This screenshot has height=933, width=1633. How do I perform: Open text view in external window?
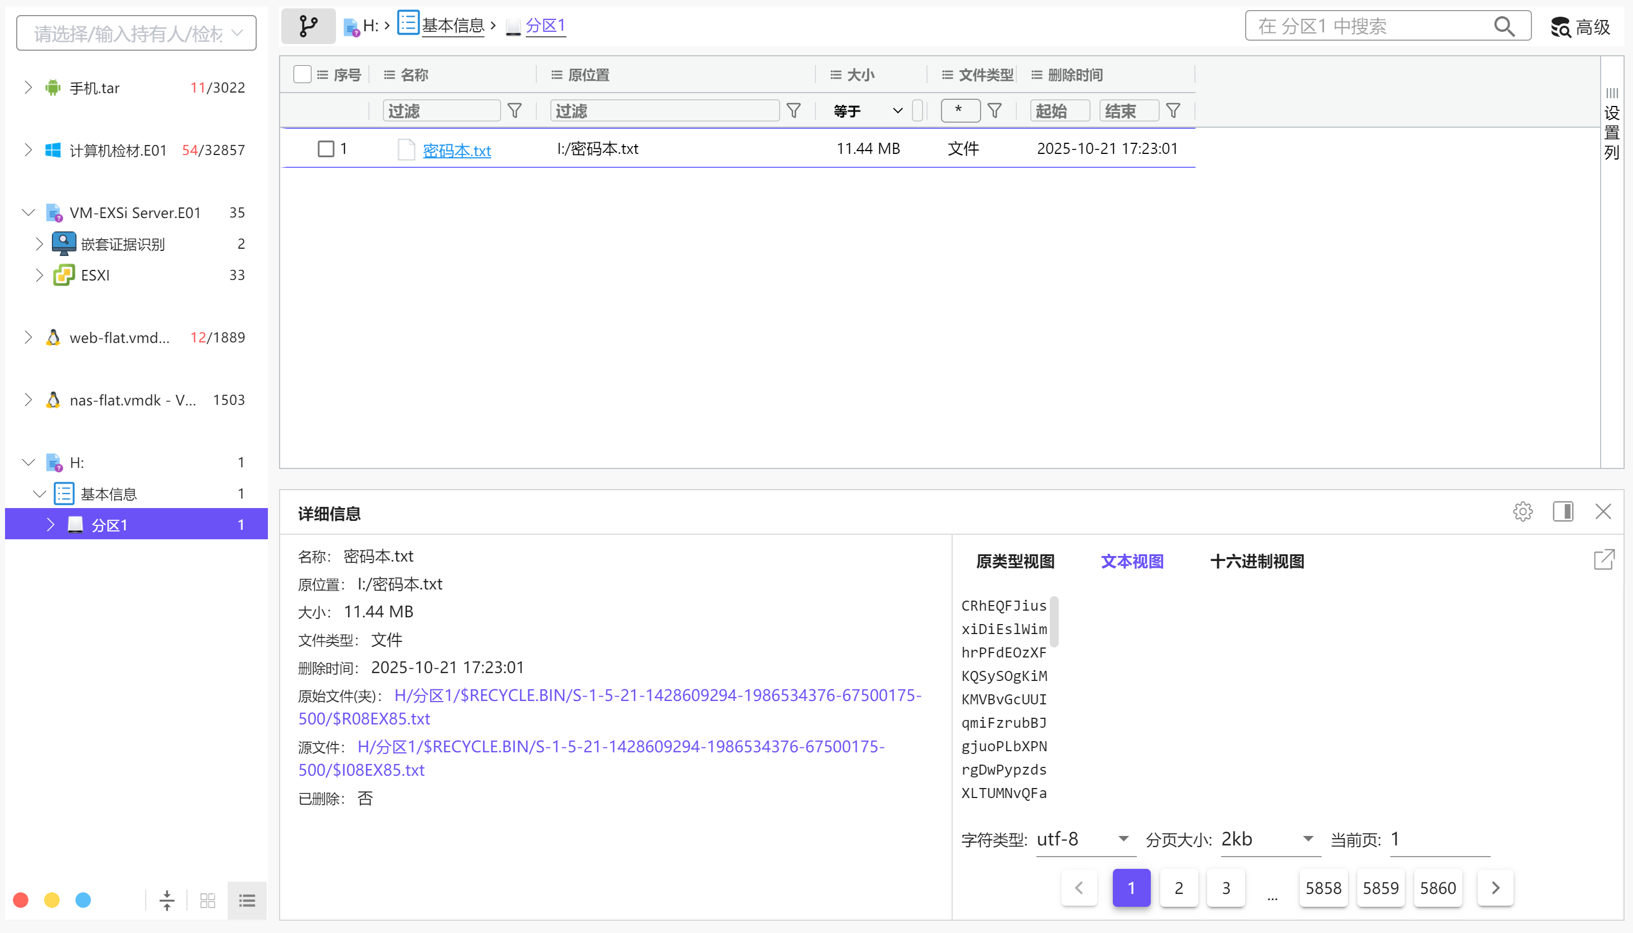tap(1603, 559)
